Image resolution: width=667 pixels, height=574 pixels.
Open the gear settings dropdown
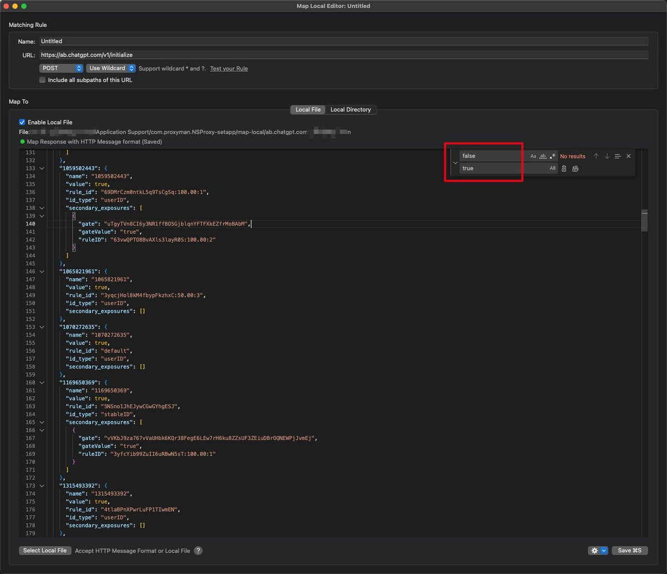(x=598, y=551)
